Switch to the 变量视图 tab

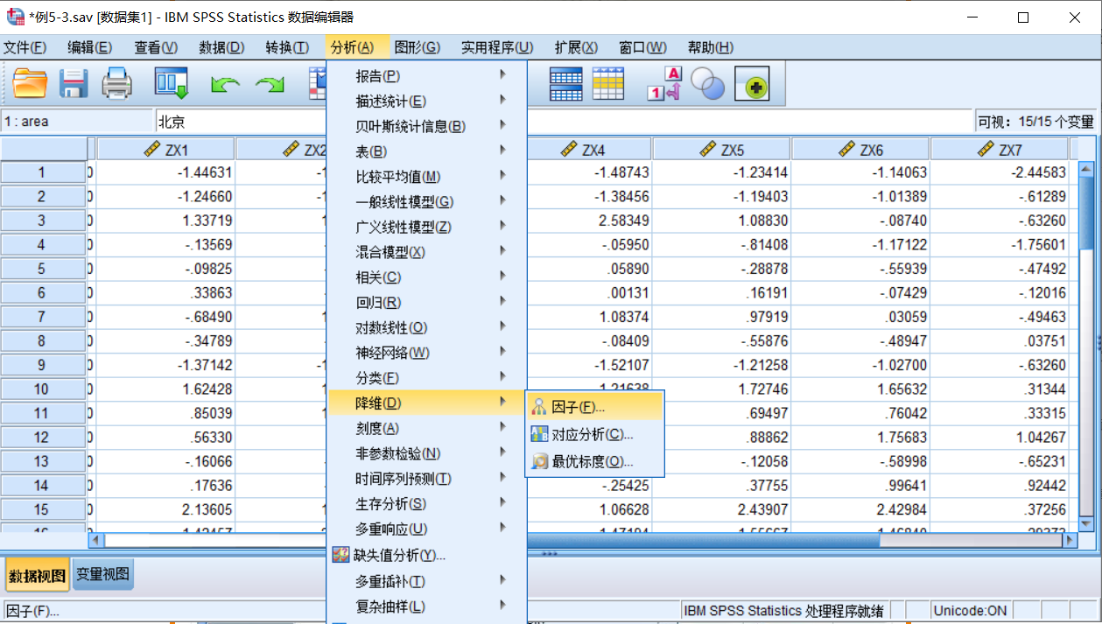(103, 574)
